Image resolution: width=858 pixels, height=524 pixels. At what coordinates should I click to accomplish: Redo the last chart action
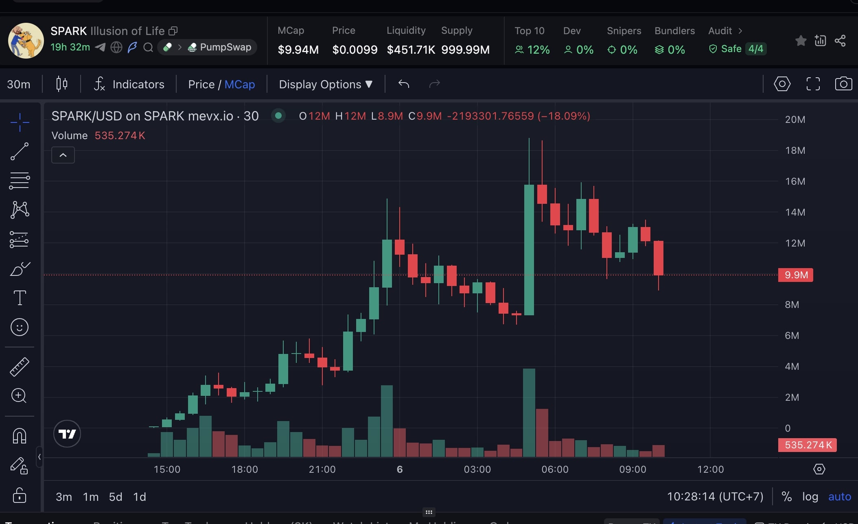pos(435,84)
